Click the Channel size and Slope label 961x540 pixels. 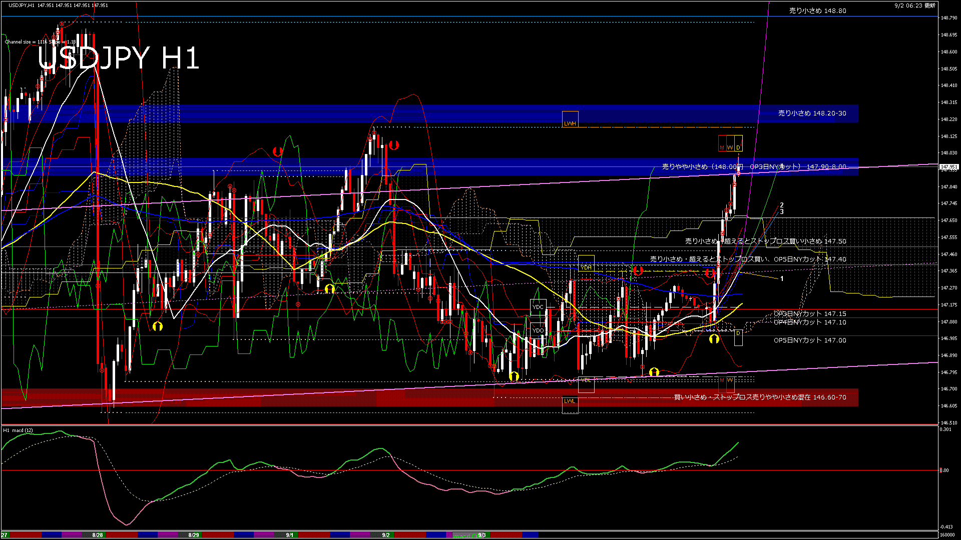point(41,42)
